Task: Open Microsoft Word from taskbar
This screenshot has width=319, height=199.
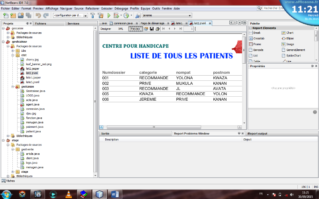Action: coord(116,194)
